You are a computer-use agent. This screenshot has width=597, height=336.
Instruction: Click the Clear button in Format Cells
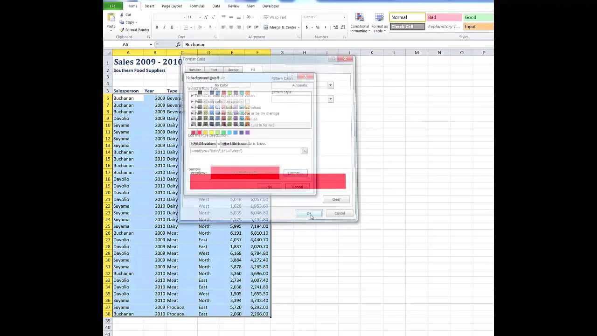point(336,199)
